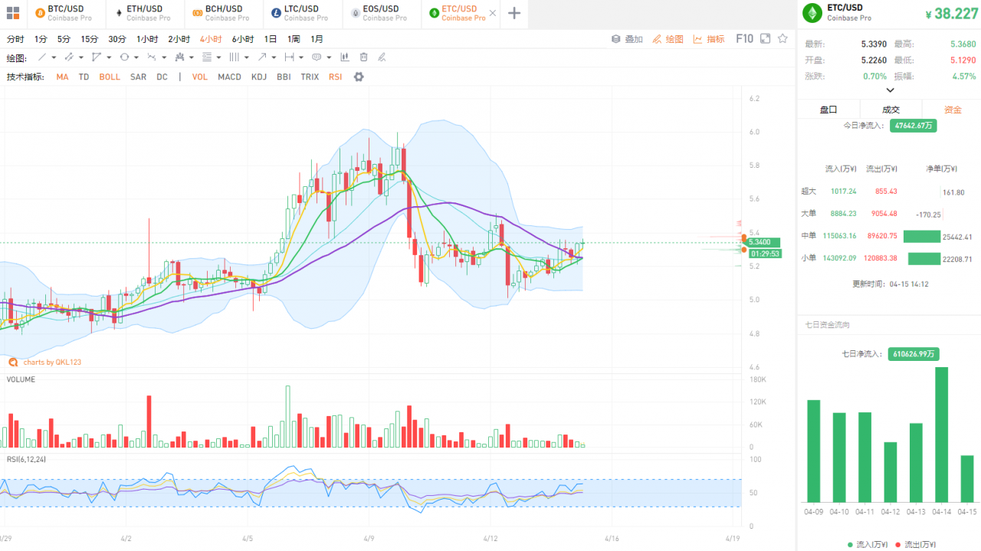Disable the BOLL indicator overlay
981x551 pixels.
110,77
